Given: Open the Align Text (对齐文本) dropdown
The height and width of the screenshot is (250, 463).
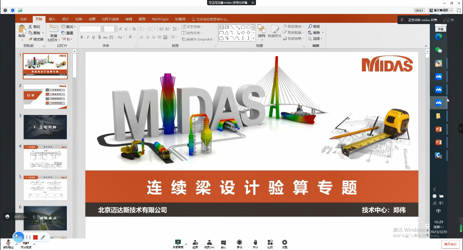Looking at the screenshot, I should tap(192, 33).
